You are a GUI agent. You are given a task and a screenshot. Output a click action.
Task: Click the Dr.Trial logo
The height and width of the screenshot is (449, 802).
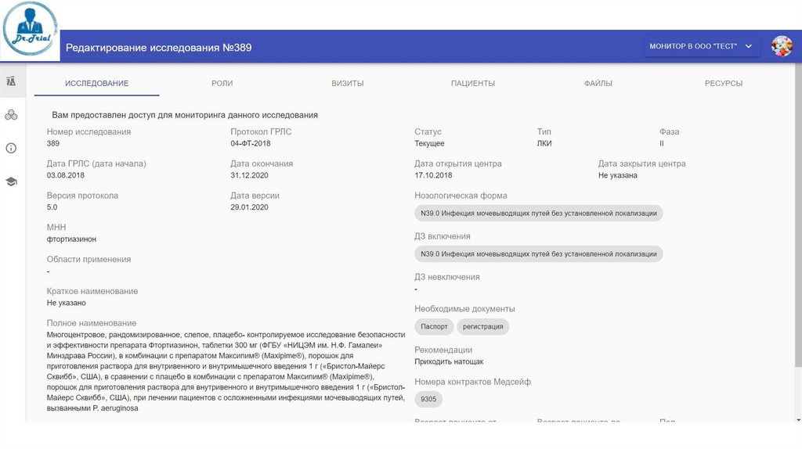(x=30, y=29)
